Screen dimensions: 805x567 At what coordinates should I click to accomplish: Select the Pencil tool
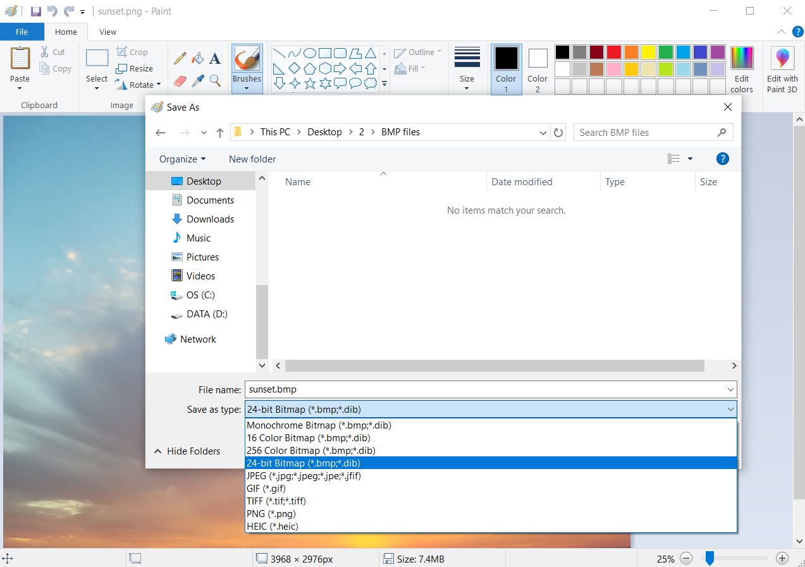[x=180, y=58]
